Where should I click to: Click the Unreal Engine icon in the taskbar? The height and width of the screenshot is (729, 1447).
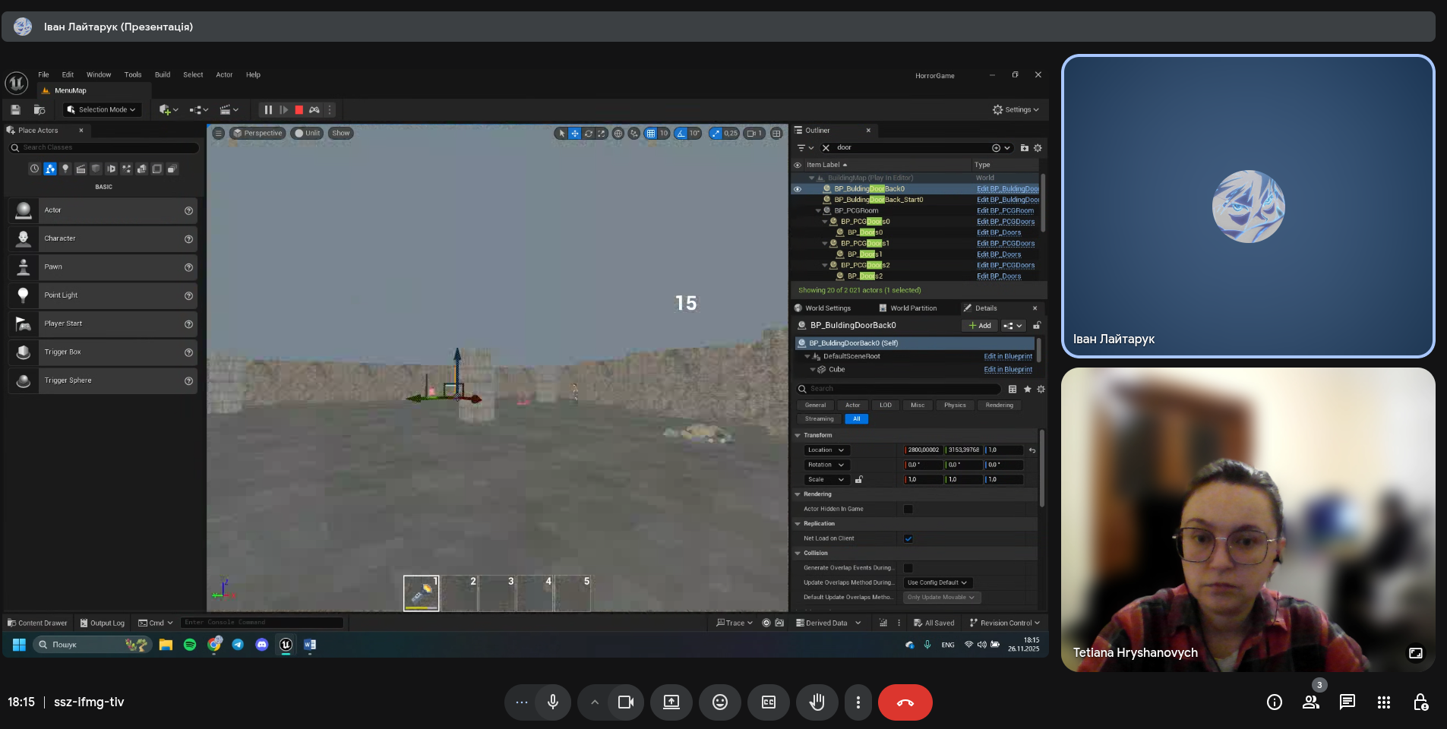coord(286,645)
